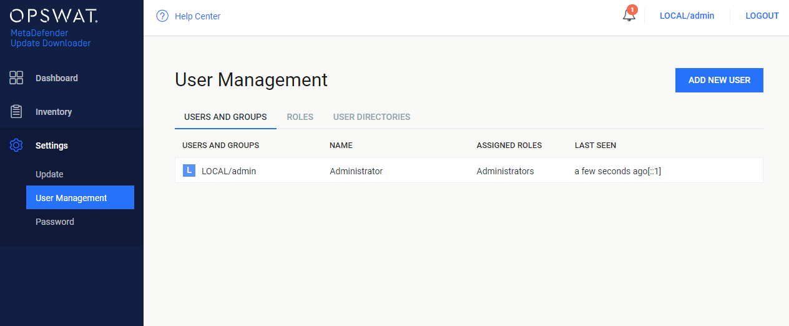
Task: Open the LOCAL/admin account link in header
Action: click(x=687, y=16)
